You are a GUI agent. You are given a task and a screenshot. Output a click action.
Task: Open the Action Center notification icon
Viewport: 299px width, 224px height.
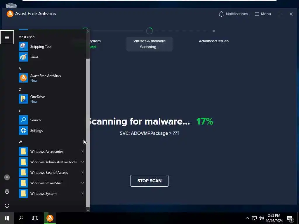(290, 219)
